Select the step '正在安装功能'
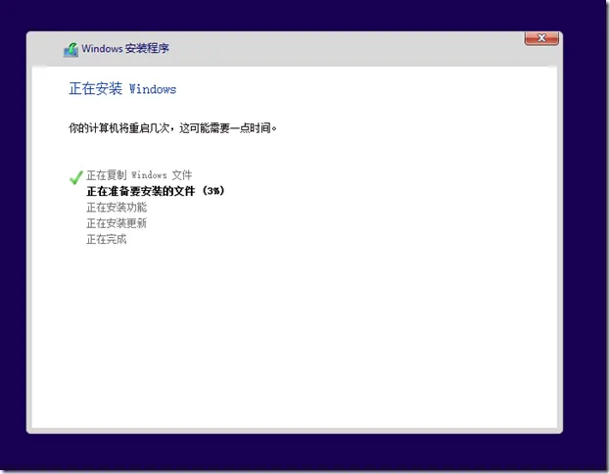 117,207
